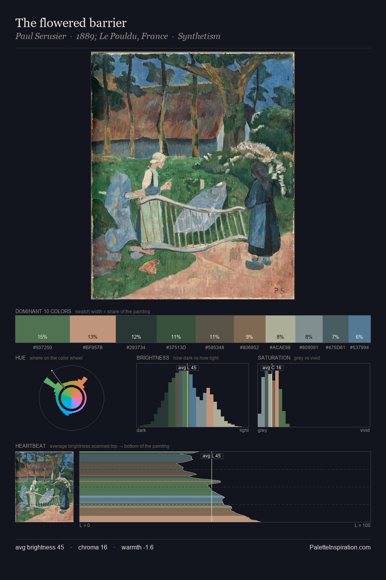Click the 'light' brightness axis label
This screenshot has height=580, width=386.
[244, 430]
